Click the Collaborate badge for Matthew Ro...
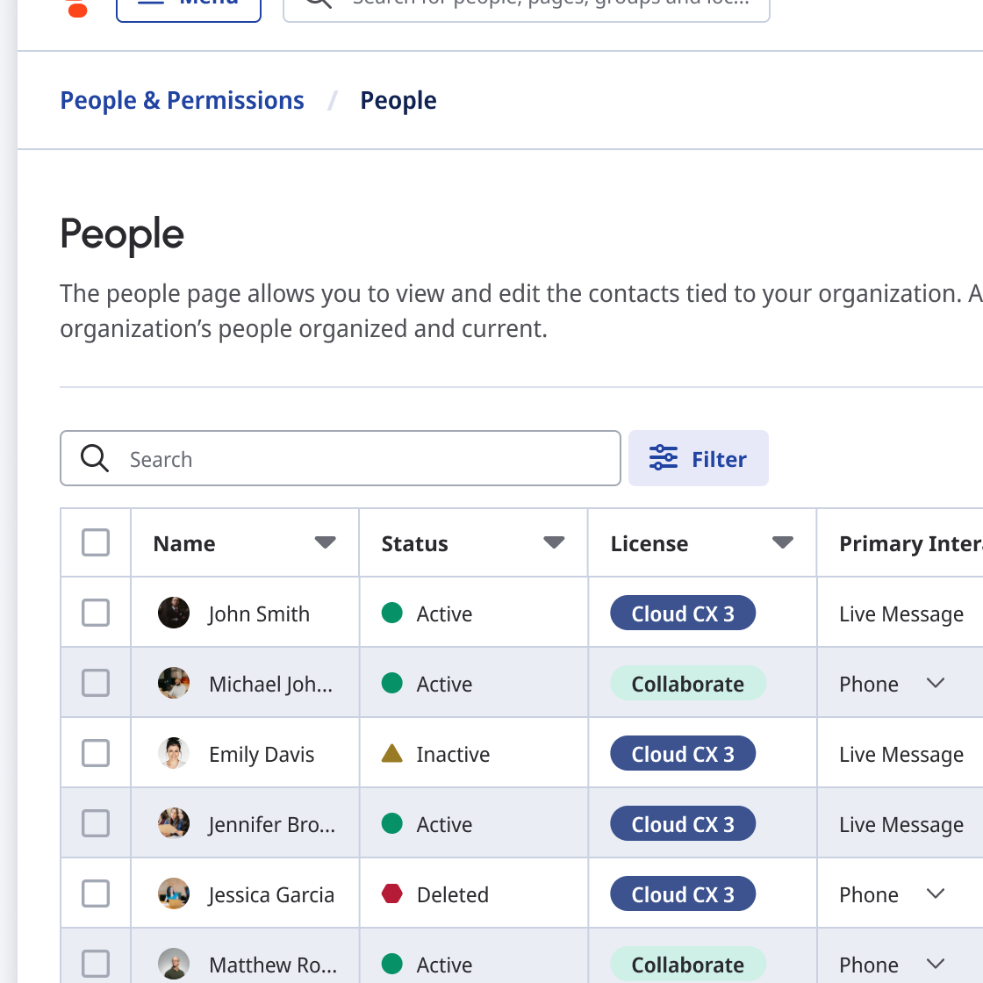Viewport: 983px width, 983px height. pos(688,965)
